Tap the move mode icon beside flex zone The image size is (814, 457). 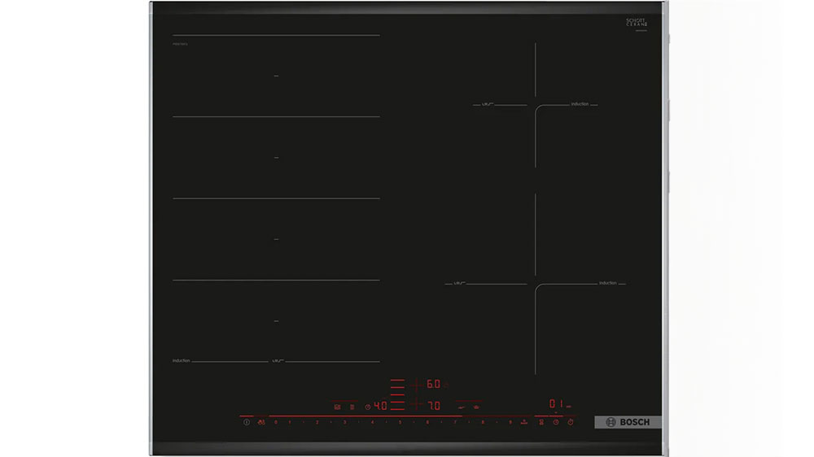coord(352,407)
